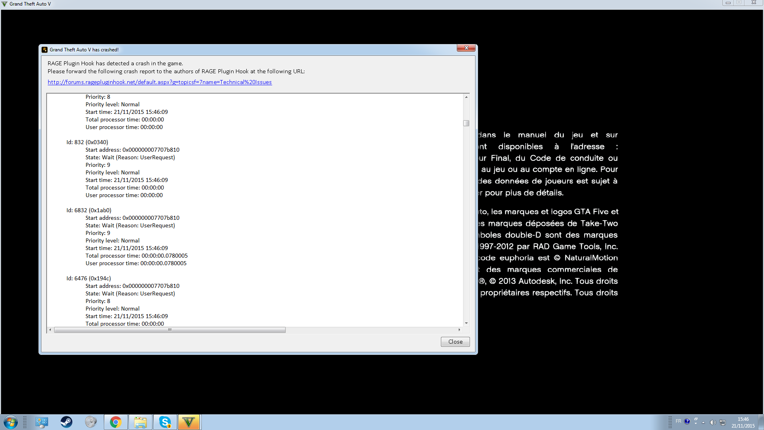Click the blue help language bar icon
This screenshot has height=430, width=764.
[687, 421]
